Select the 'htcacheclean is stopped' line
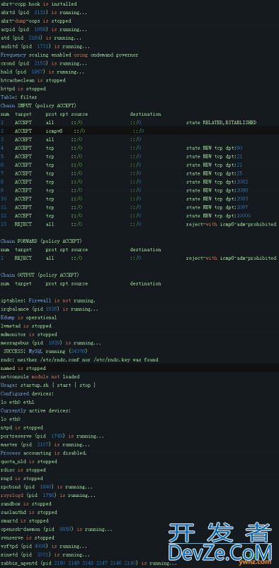 [33, 80]
